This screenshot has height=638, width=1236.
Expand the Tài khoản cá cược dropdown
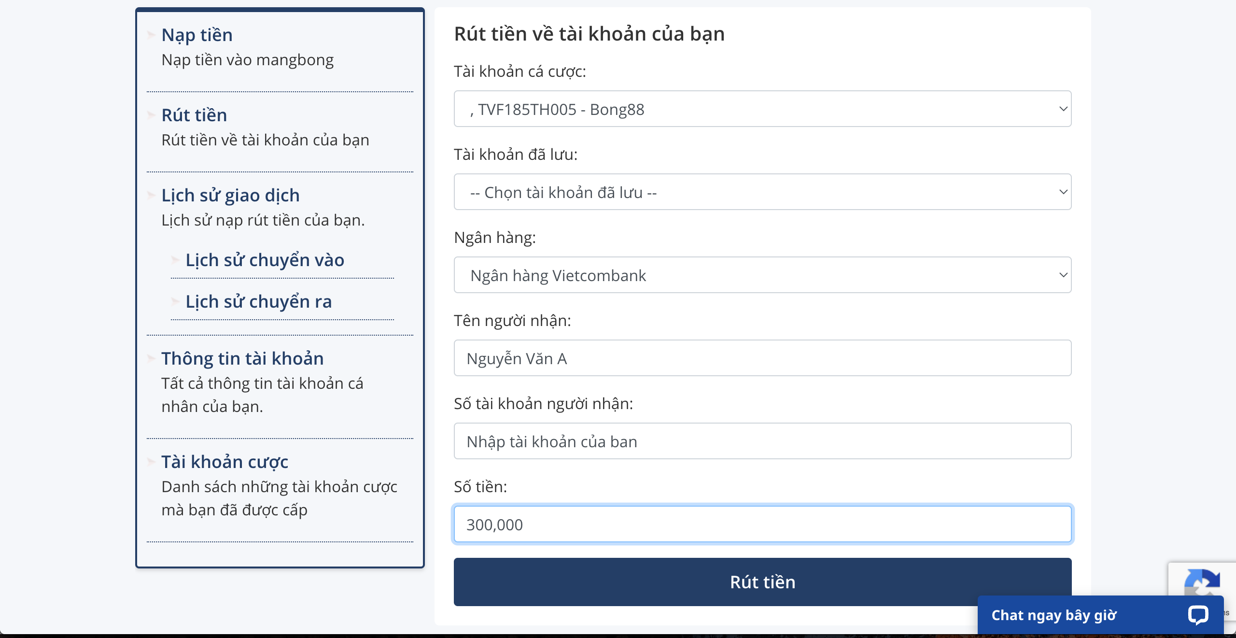(x=762, y=109)
